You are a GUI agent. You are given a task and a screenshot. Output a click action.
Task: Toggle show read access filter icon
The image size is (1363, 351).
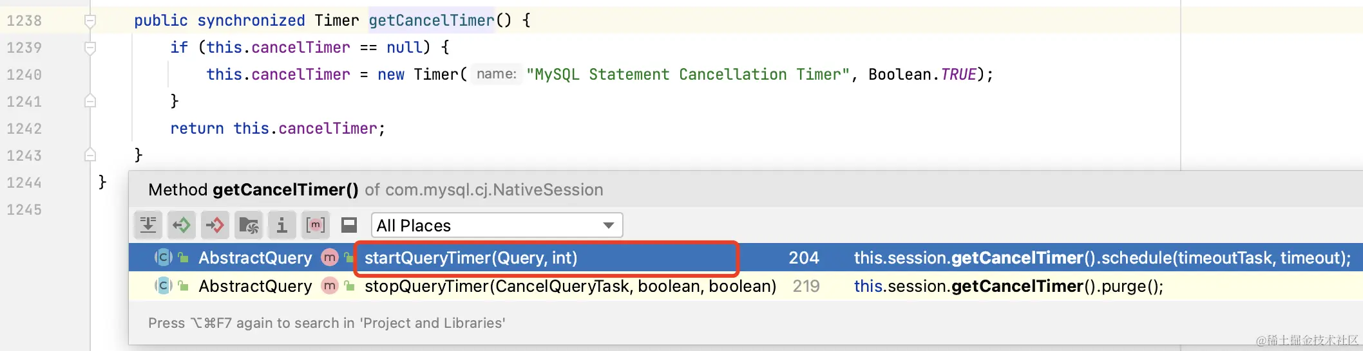182,225
